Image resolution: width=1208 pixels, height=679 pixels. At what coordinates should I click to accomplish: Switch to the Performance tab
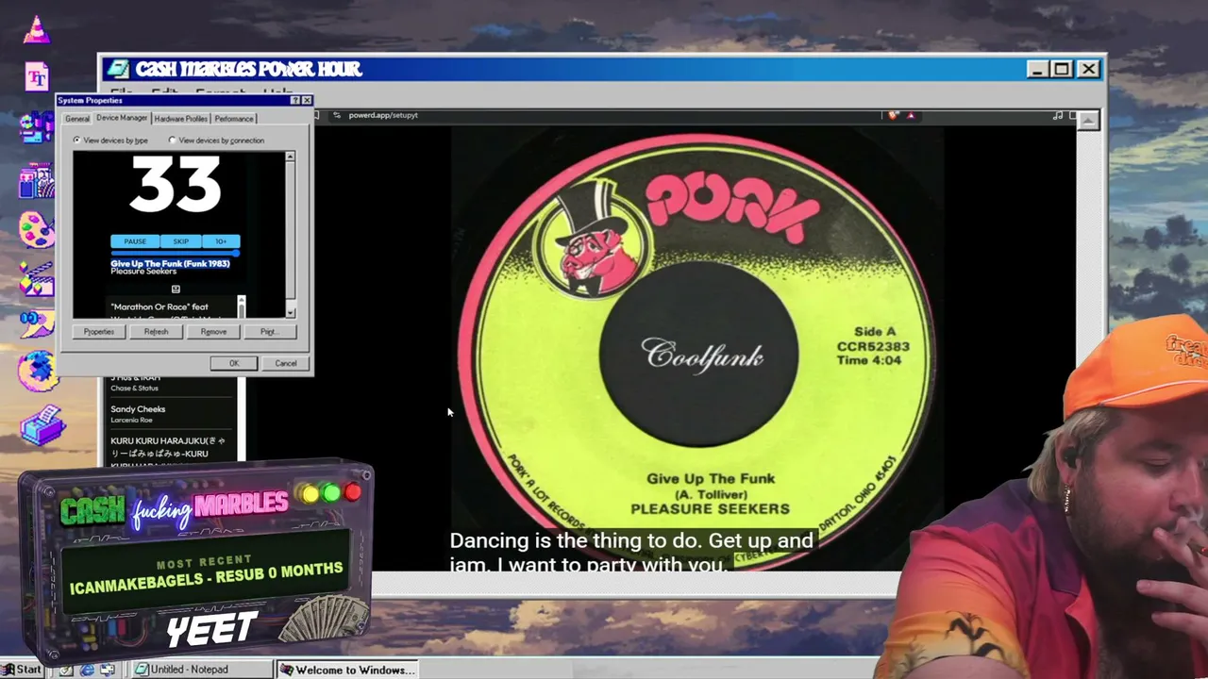click(234, 119)
